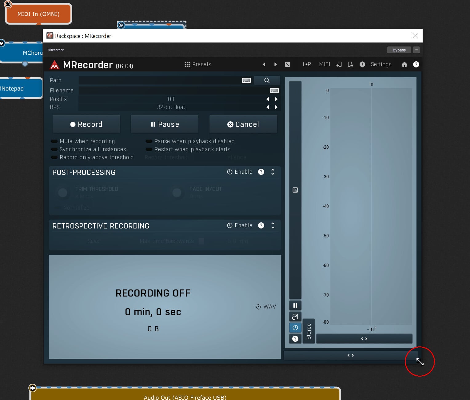Toggle the meter power icon

pyautogui.click(x=295, y=328)
